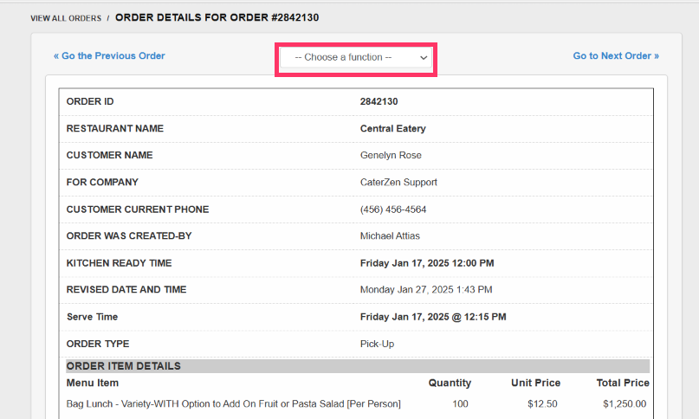The width and height of the screenshot is (699, 419).
Task: Click the ORDER WAS CREATED-BY label
Action: [x=129, y=235]
